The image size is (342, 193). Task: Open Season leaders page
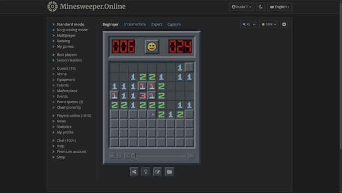(69, 60)
